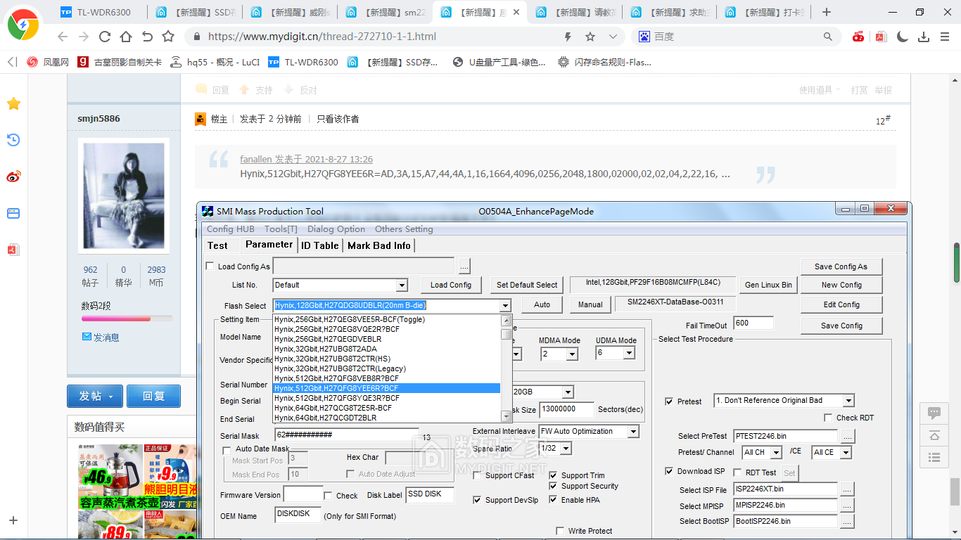This screenshot has width=961, height=540.
Task: Click the Serial Mask input field
Action: 346,435
